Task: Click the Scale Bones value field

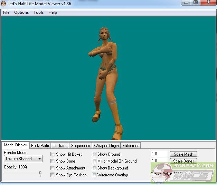Action: (x=159, y=161)
